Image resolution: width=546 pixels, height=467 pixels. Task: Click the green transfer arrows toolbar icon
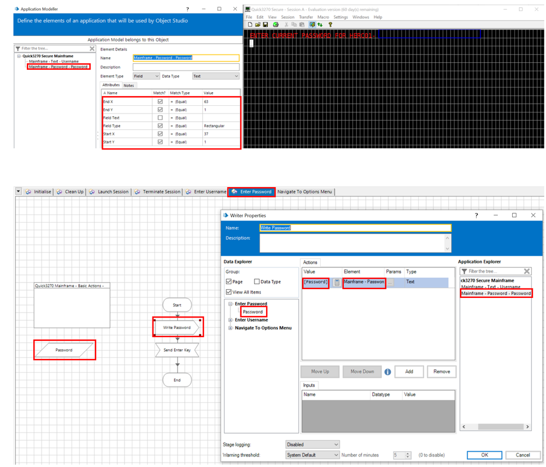(320, 25)
